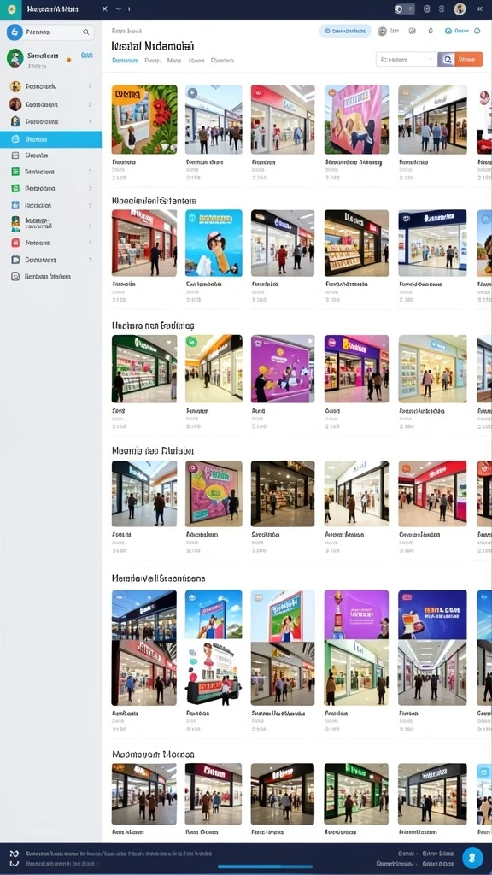Select the highlighted blue sidebar menu item
The height and width of the screenshot is (875, 492).
point(50,139)
